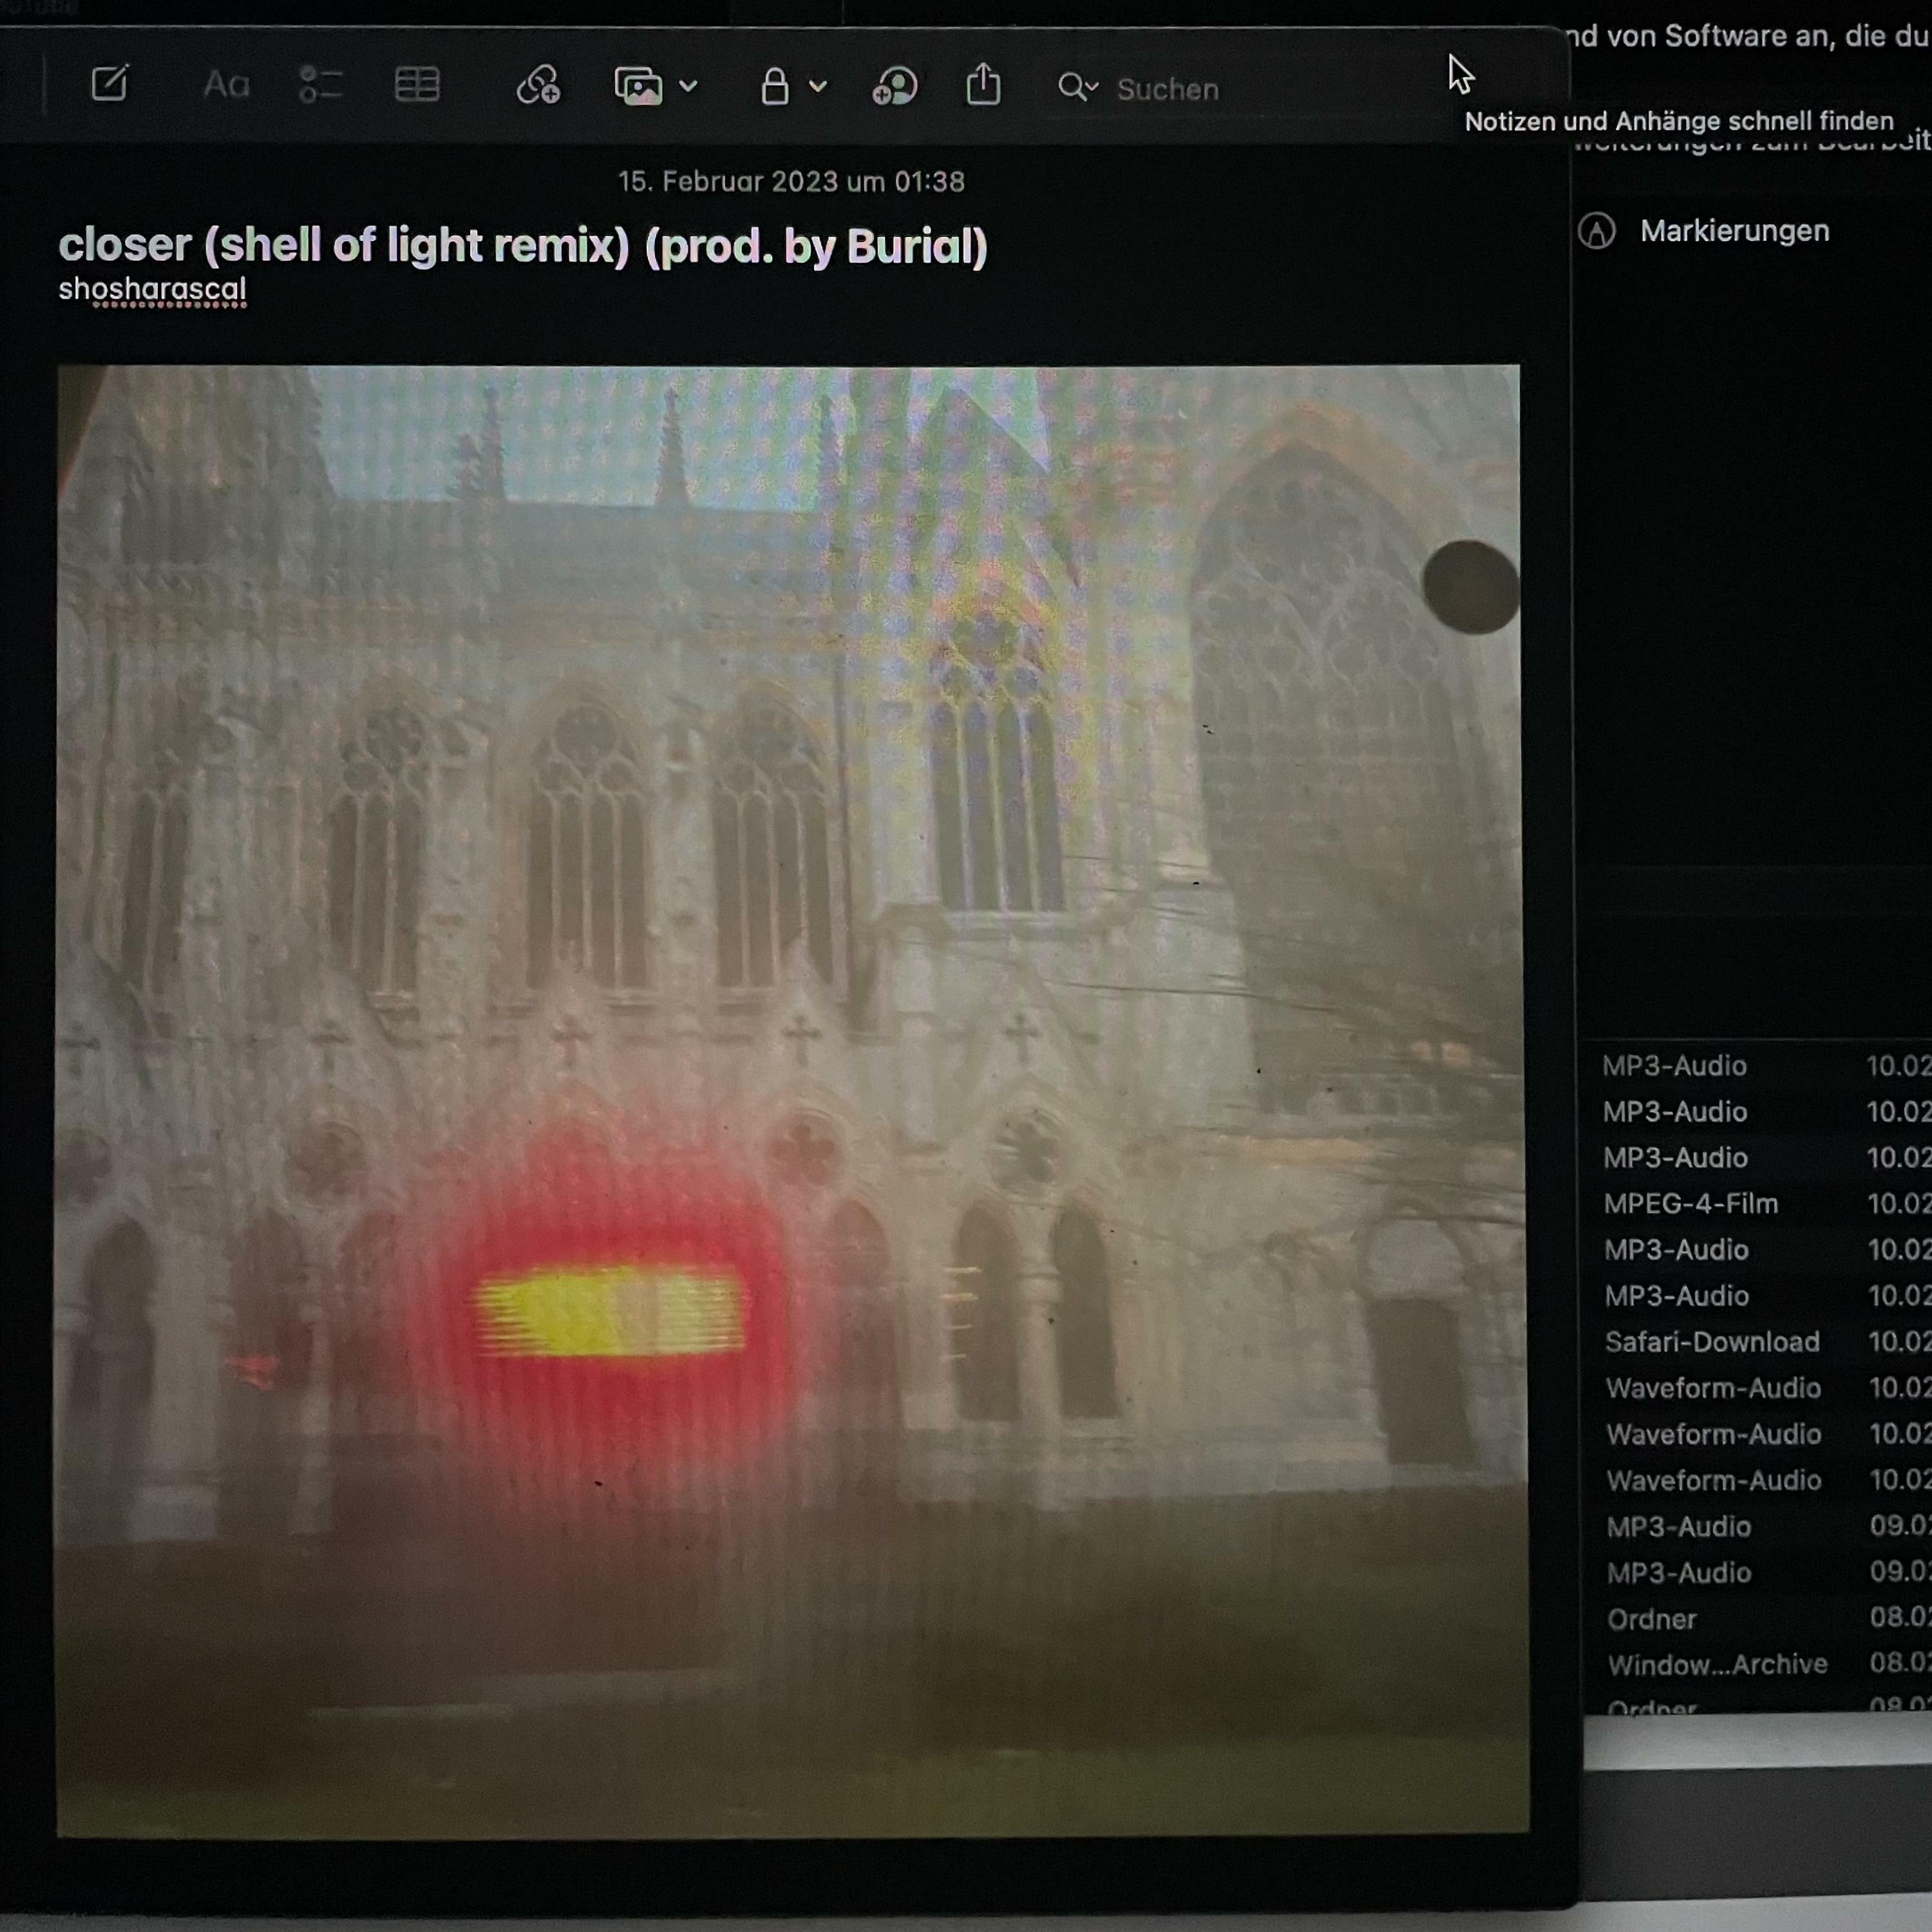Open search options magnifier dropdown
1932x1932 pixels.
(x=1077, y=88)
